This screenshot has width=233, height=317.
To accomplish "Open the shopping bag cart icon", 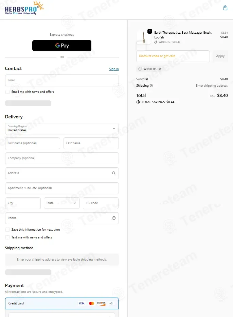I will click(x=225, y=8).
